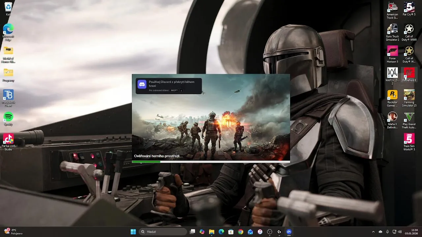The height and width of the screenshot is (237, 422).
Task: Open Train Sim World 5 desktop icon
Action: point(409,142)
